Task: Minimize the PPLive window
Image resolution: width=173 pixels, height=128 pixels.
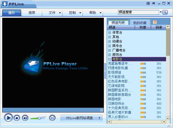Action: click(159, 4)
